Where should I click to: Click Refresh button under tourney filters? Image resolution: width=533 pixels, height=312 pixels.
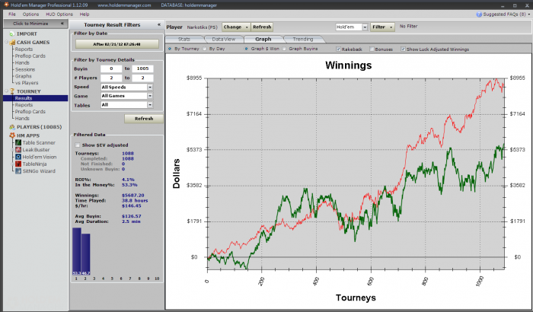[144, 119]
